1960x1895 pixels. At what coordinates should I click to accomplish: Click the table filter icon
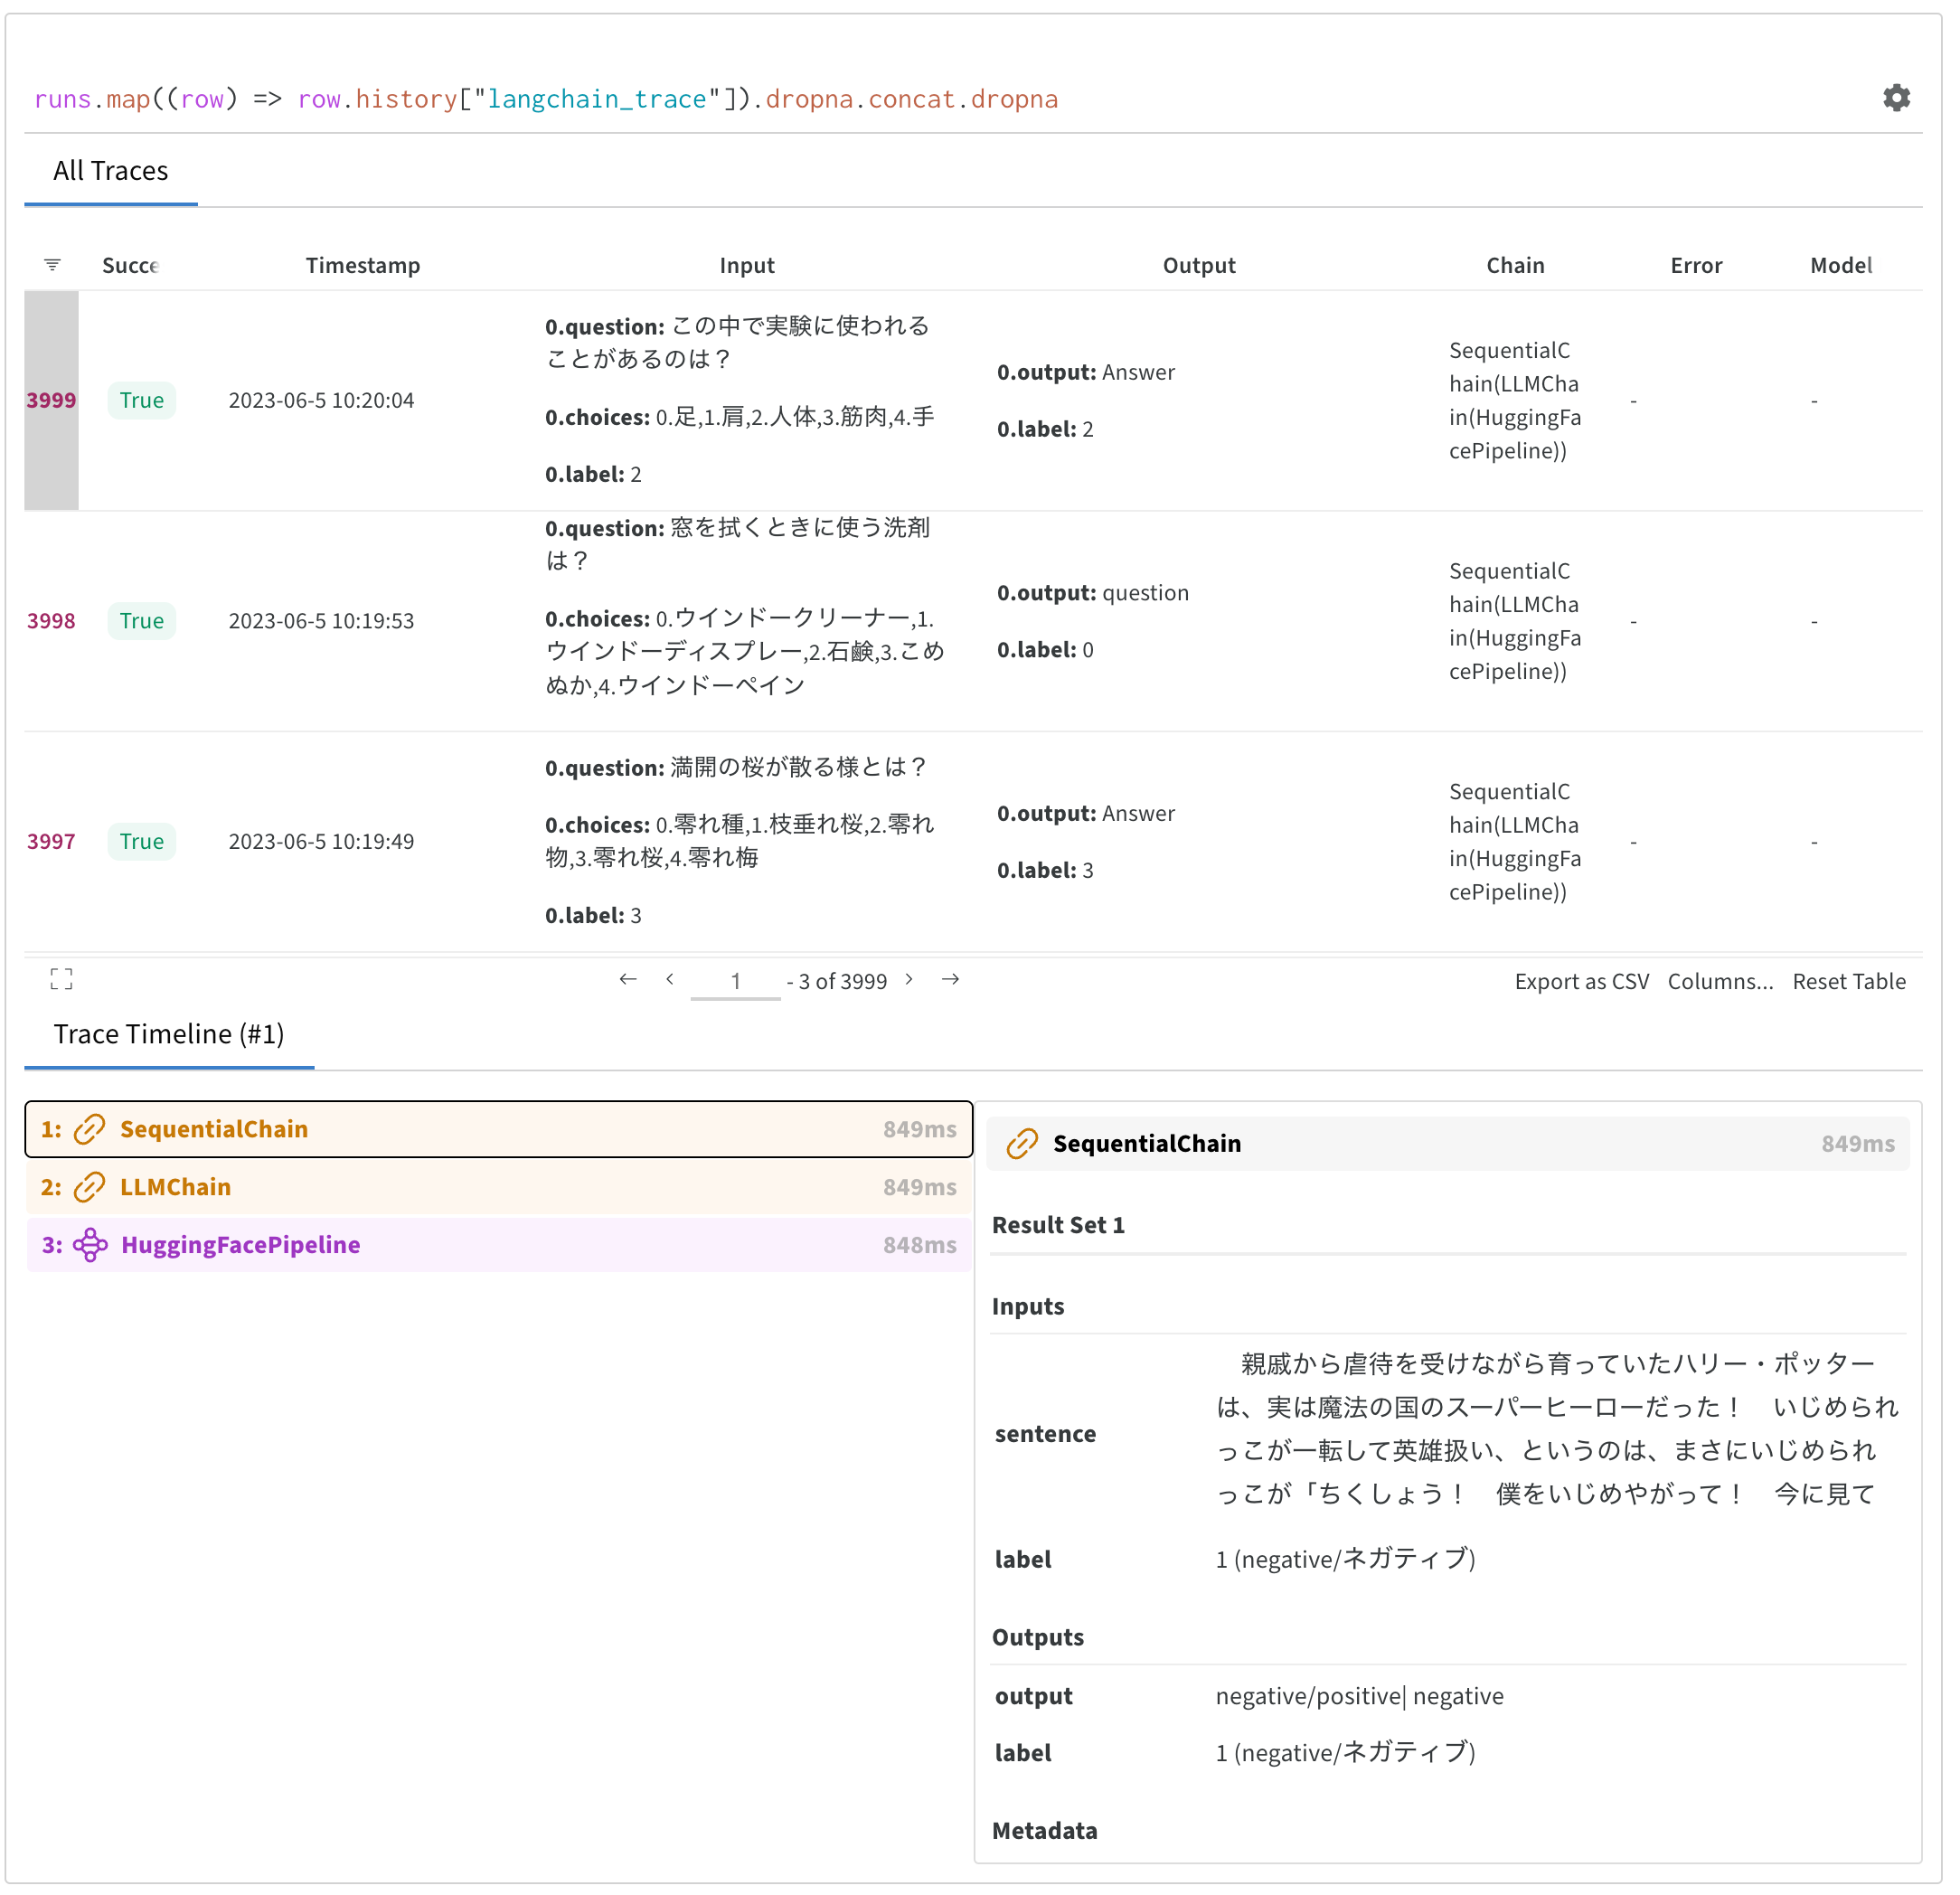pos(52,265)
